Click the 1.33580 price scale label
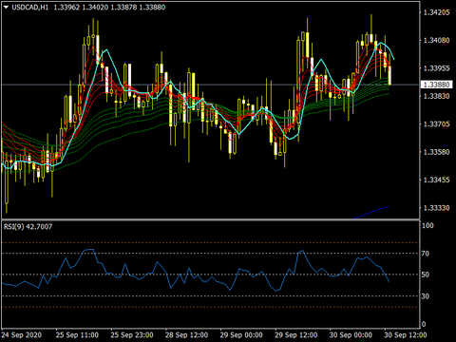This screenshot has height=342, width=456. click(x=436, y=152)
